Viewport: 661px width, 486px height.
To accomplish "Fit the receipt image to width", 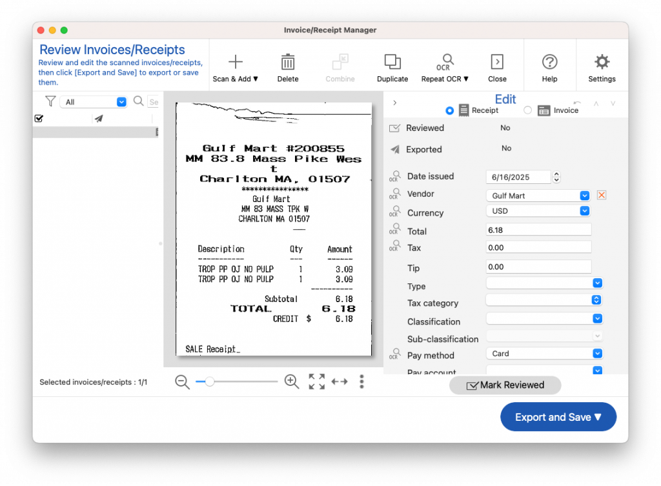I will pyautogui.click(x=340, y=381).
